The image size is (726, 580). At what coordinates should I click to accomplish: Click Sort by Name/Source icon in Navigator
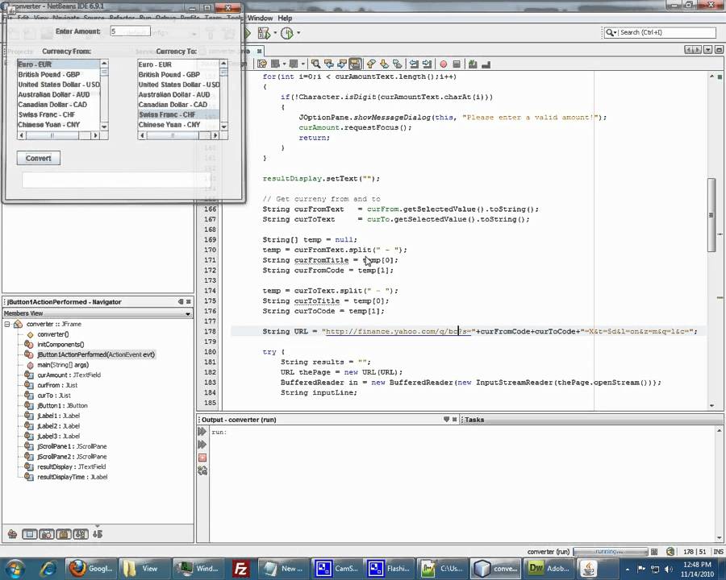[x=98, y=534]
